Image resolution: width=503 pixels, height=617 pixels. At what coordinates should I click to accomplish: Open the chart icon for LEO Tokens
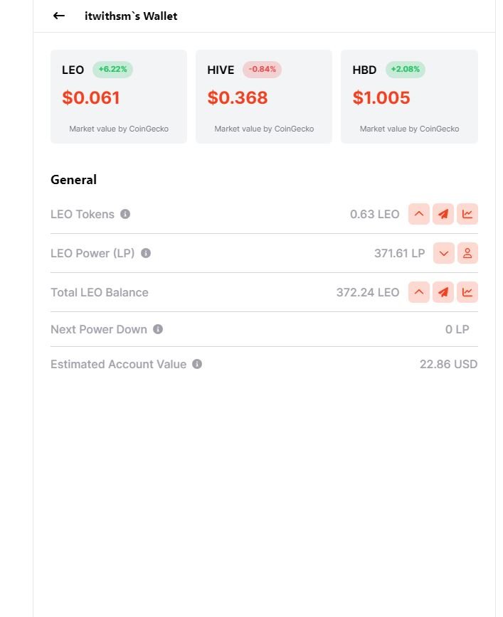(x=467, y=214)
